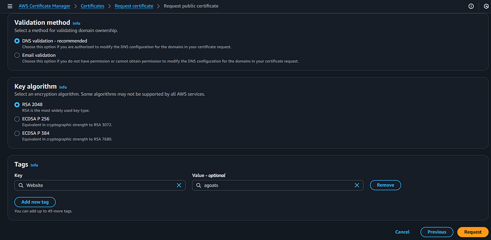Click search icon in tag Key field
The height and width of the screenshot is (240, 491).
21,185
